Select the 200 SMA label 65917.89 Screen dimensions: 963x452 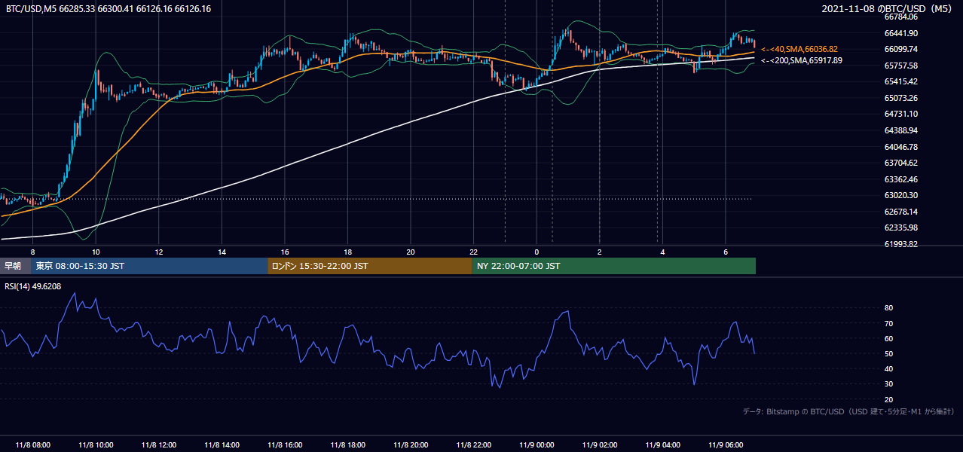point(802,60)
